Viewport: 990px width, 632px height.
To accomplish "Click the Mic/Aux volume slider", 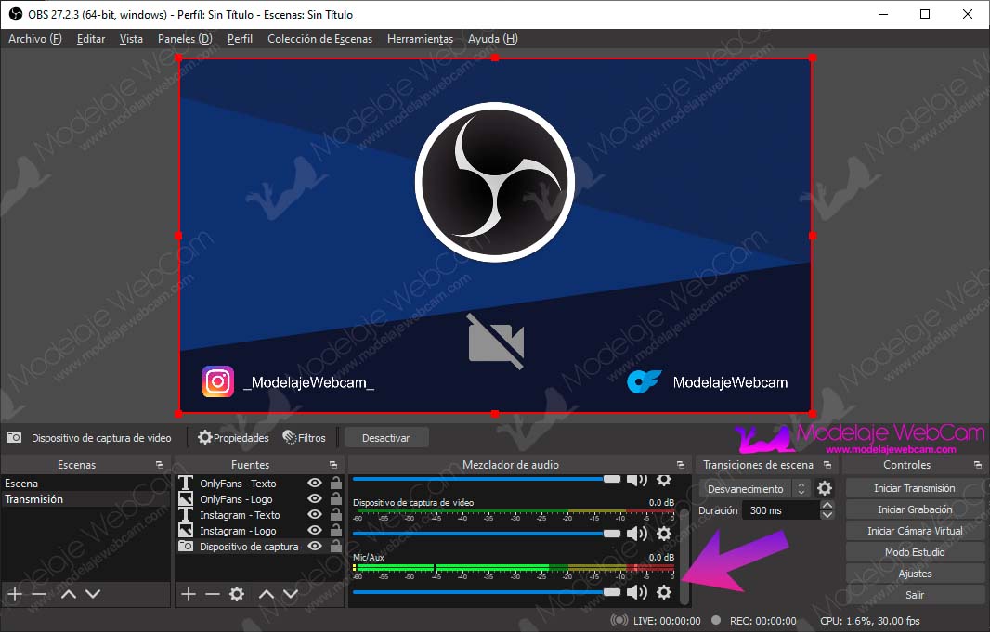I will click(x=483, y=592).
